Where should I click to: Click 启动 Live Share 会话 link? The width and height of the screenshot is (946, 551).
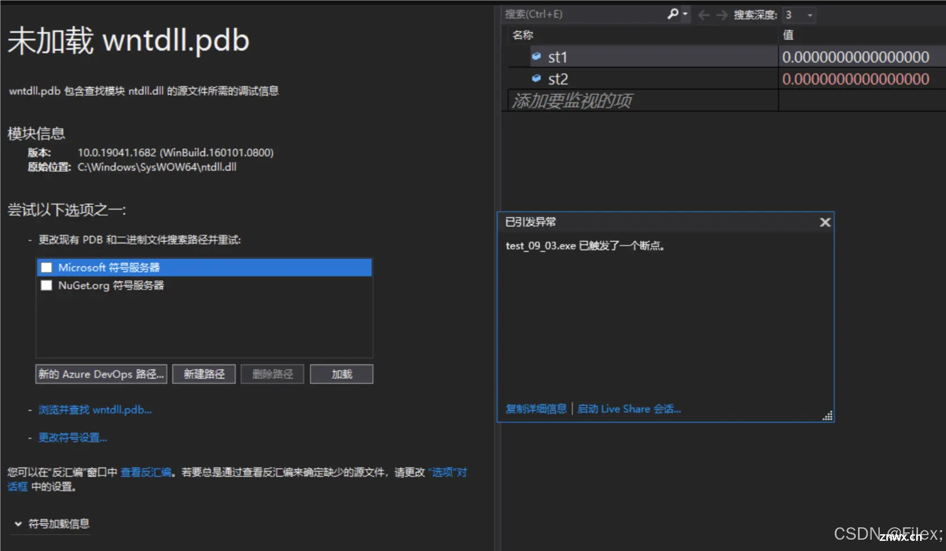[x=629, y=409]
